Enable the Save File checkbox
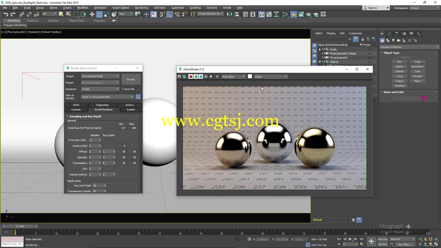 click(x=122, y=89)
